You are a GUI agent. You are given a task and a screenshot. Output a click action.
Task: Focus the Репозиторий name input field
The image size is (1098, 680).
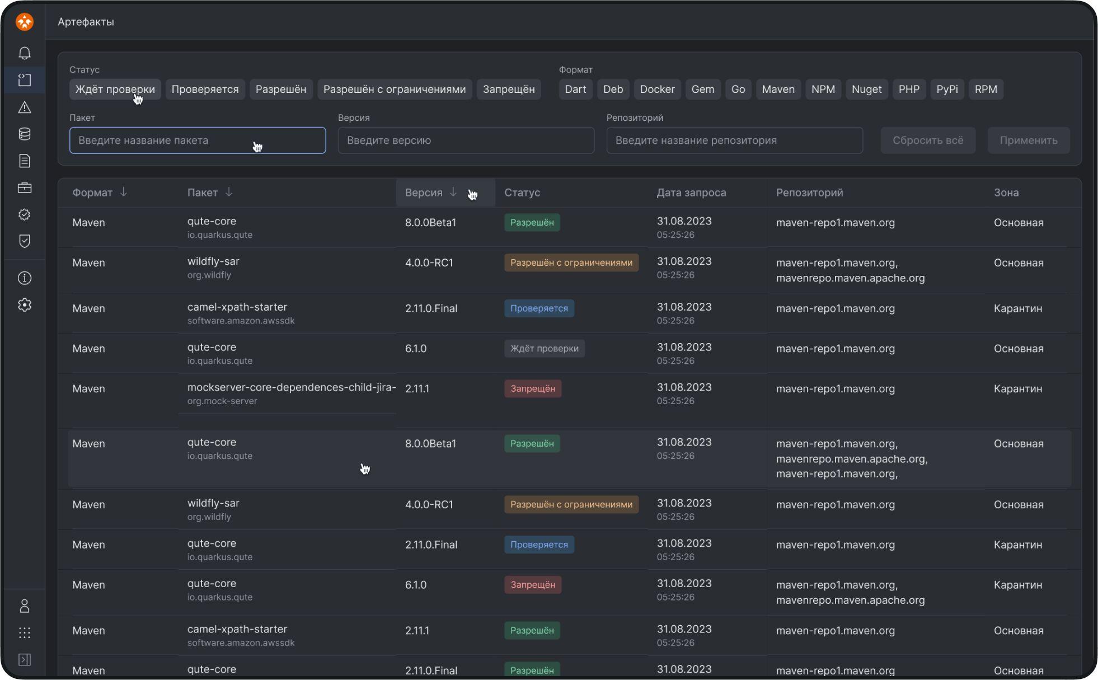tap(735, 140)
